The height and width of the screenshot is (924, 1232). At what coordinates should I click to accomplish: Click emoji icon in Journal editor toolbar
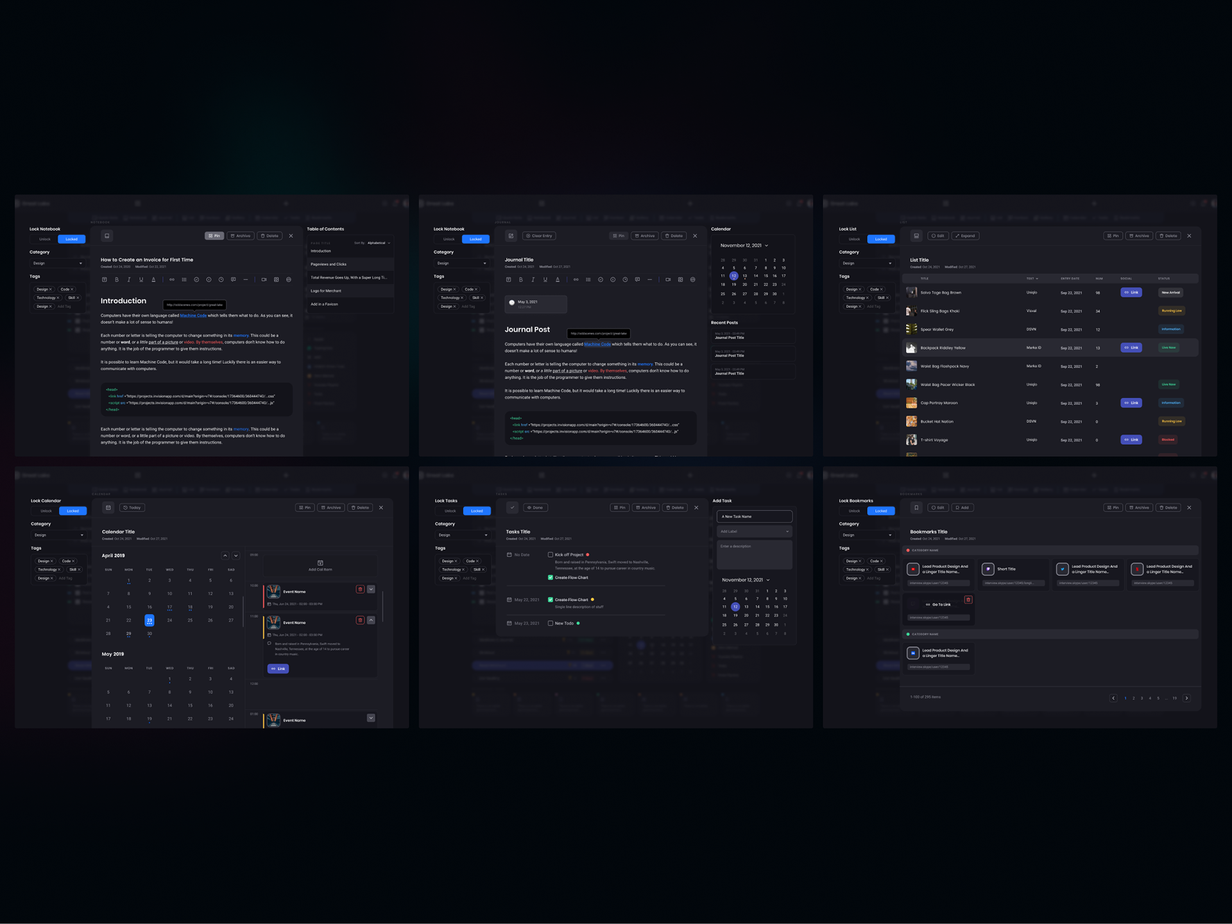(692, 280)
